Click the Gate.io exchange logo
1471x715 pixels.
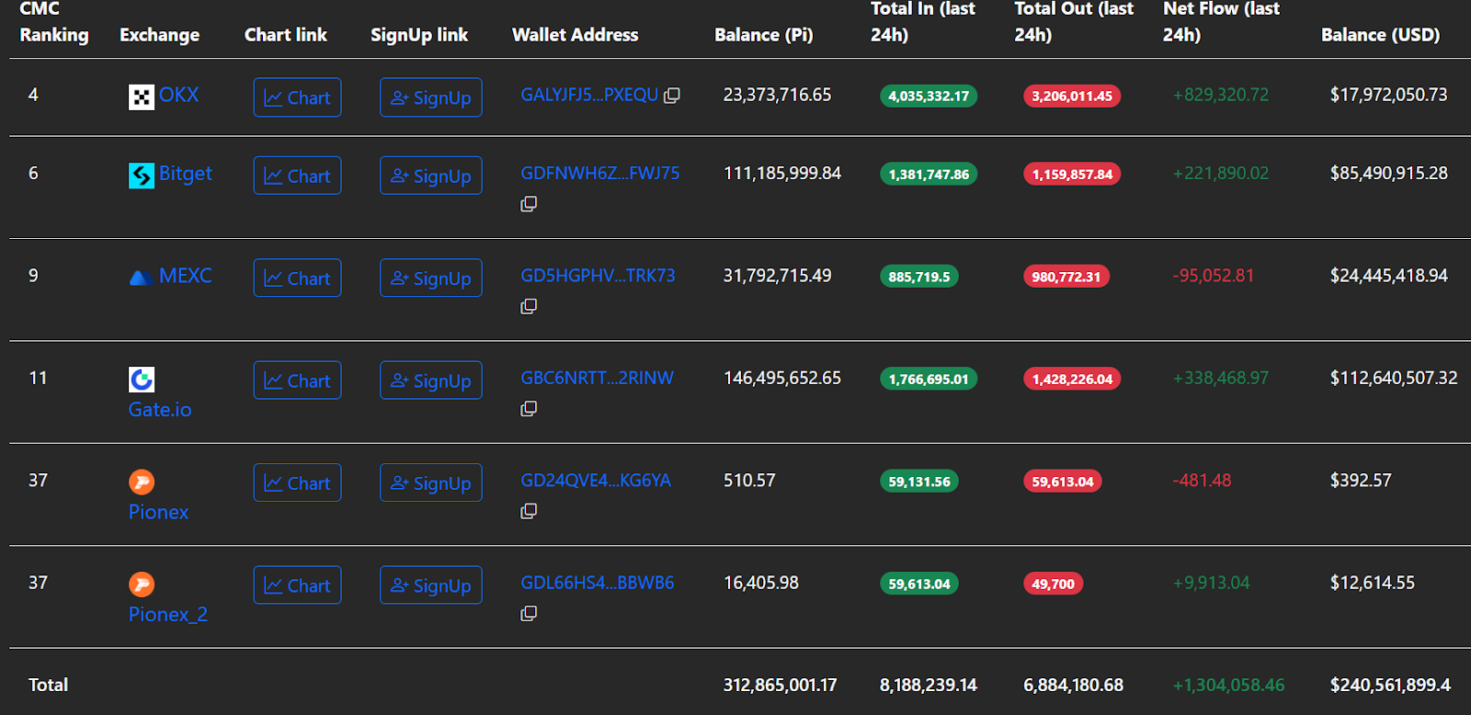(141, 379)
